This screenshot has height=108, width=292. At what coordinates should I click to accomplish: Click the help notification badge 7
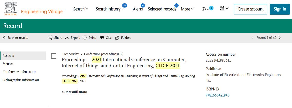pyautogui.click(x=211, y=8)
